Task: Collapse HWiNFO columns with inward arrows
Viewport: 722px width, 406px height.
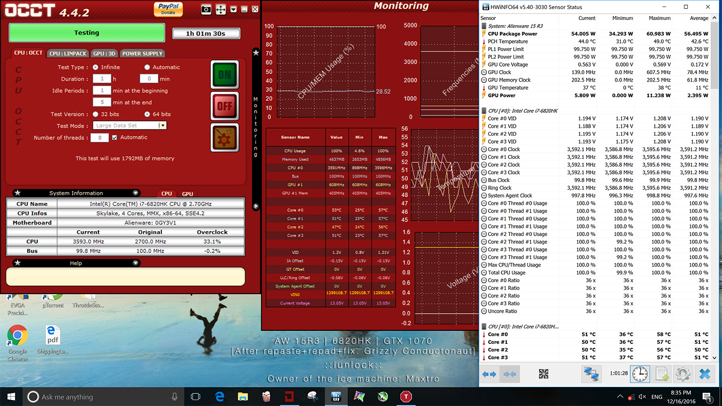Action: click(510, 374)
